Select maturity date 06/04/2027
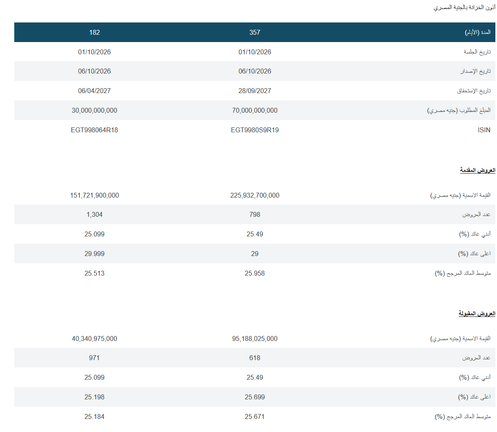Screen dimensions: 497x432 (95, 91)
